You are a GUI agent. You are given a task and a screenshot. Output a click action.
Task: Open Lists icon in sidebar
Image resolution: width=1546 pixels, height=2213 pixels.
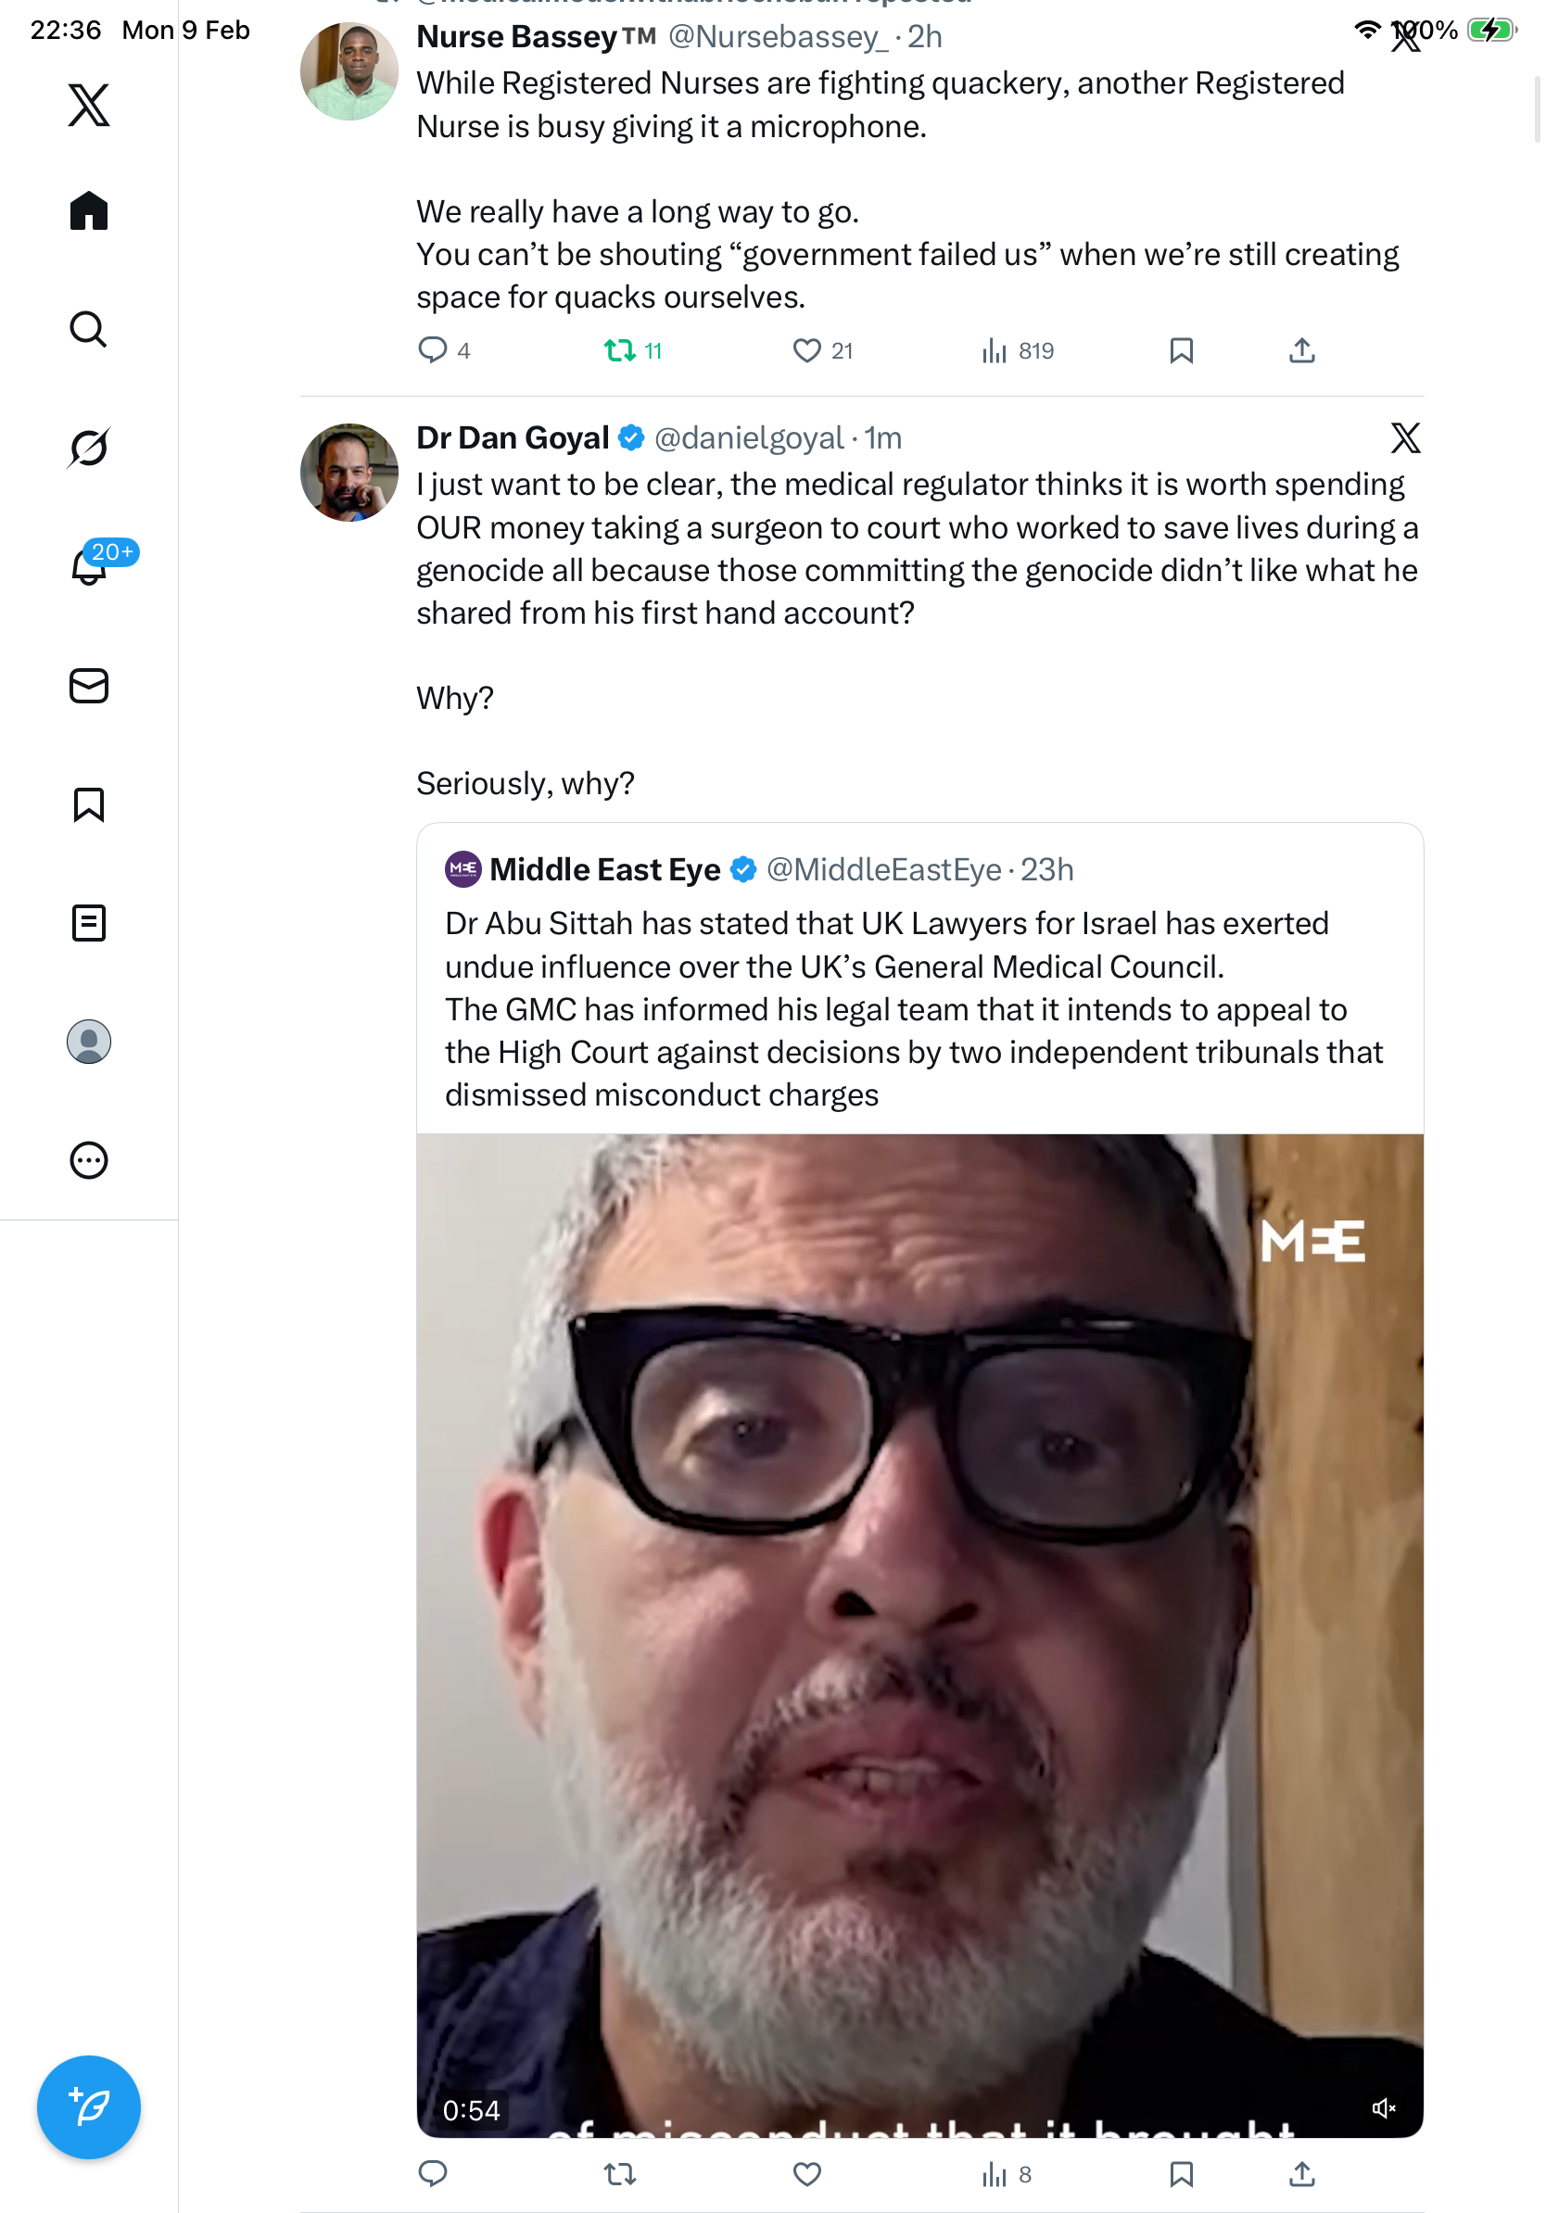point(89,922)
